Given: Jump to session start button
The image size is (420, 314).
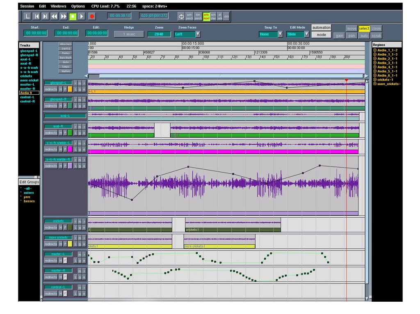Looking at the screenshot, I should coord(36,16).
